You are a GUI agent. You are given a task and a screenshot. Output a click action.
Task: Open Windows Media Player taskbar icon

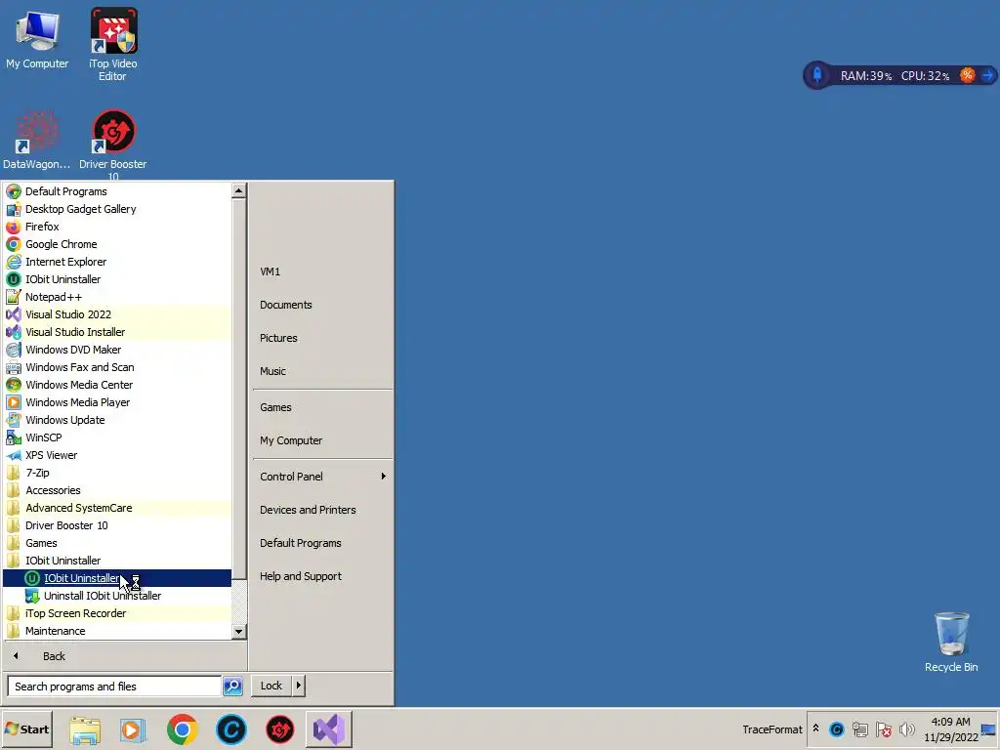(133, 729)
